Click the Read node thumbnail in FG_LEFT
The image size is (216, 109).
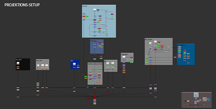tap(18, 63)
